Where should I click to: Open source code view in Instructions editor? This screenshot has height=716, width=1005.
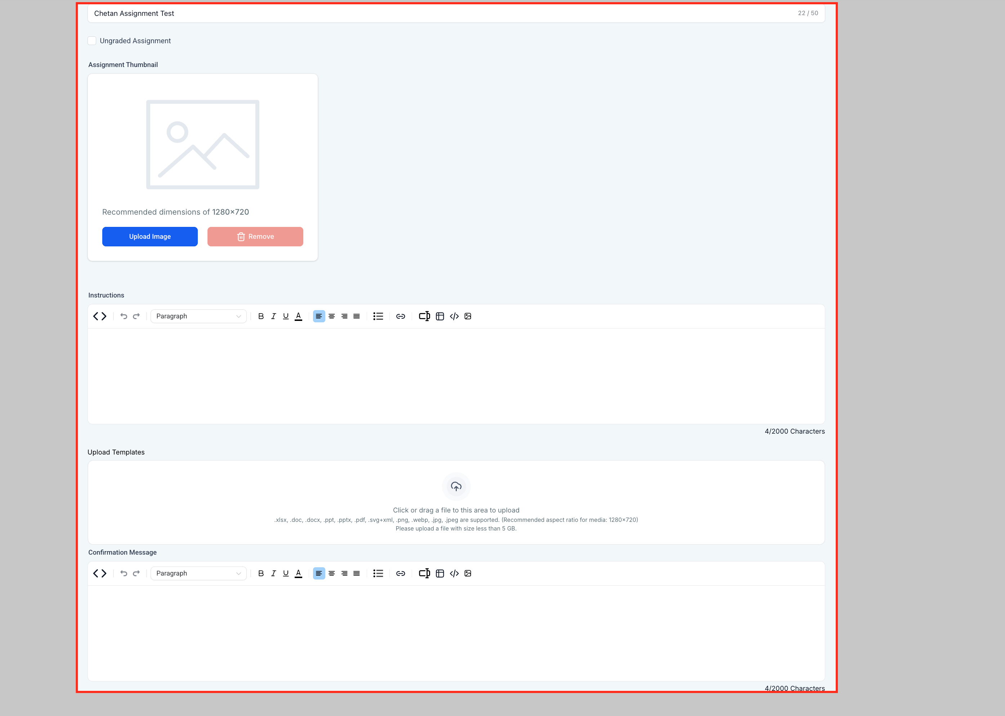click(100, 316)
